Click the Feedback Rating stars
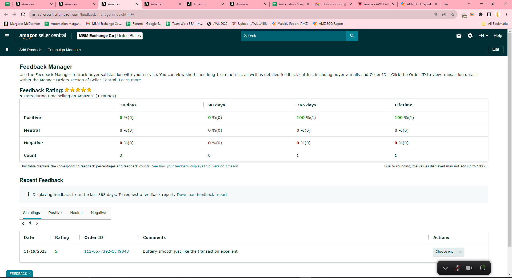This screenshot has height=278, width=512. click(x=78, y=90)
